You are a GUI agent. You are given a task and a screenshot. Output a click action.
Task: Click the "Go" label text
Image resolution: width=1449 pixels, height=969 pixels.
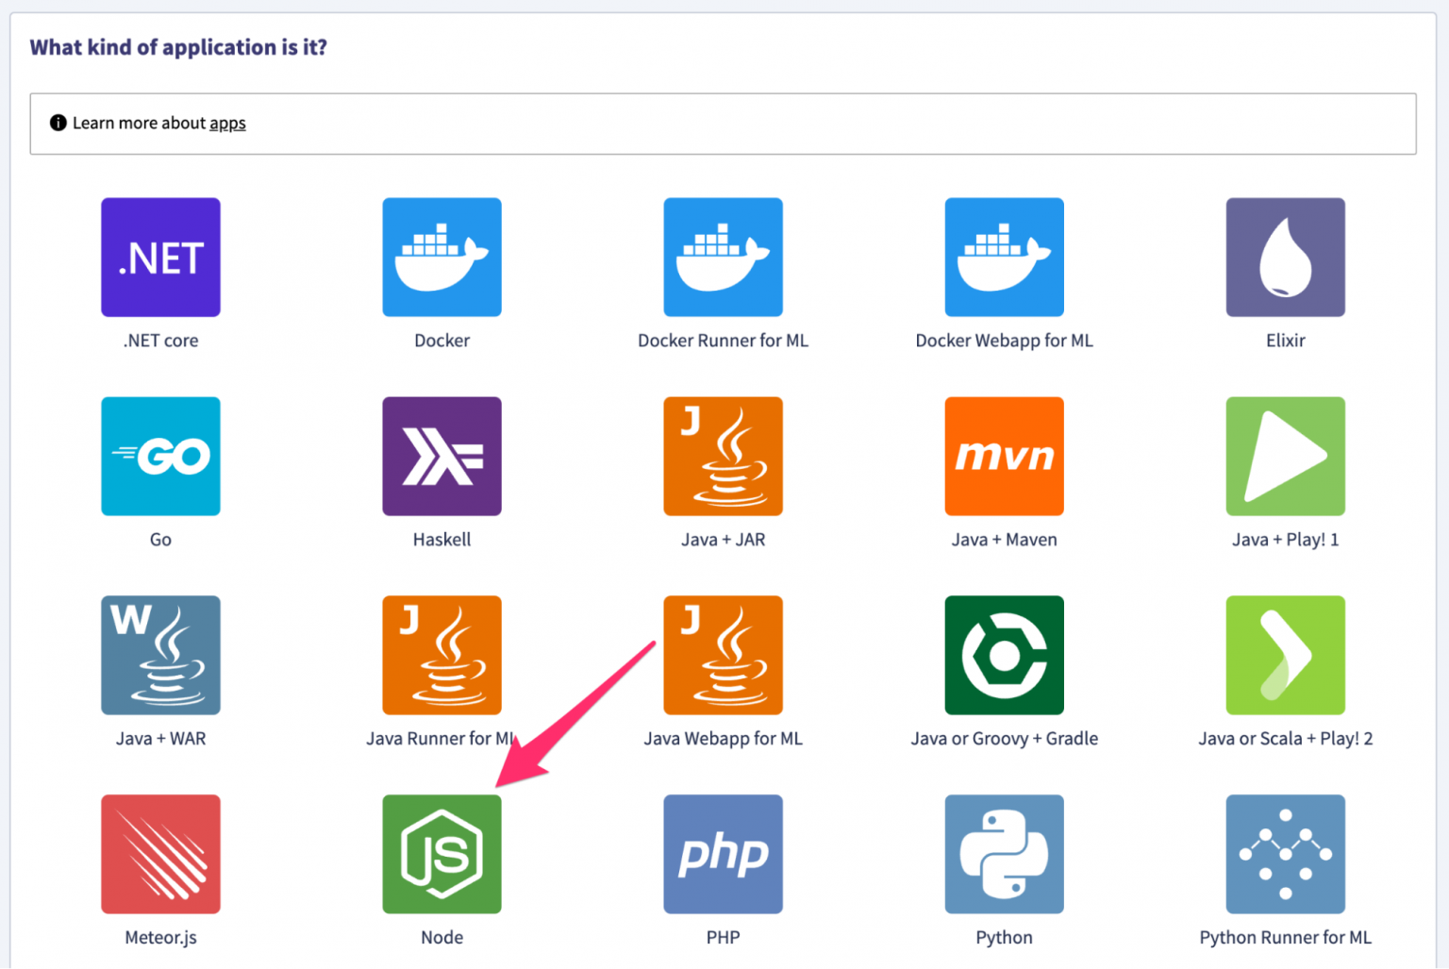160,540
